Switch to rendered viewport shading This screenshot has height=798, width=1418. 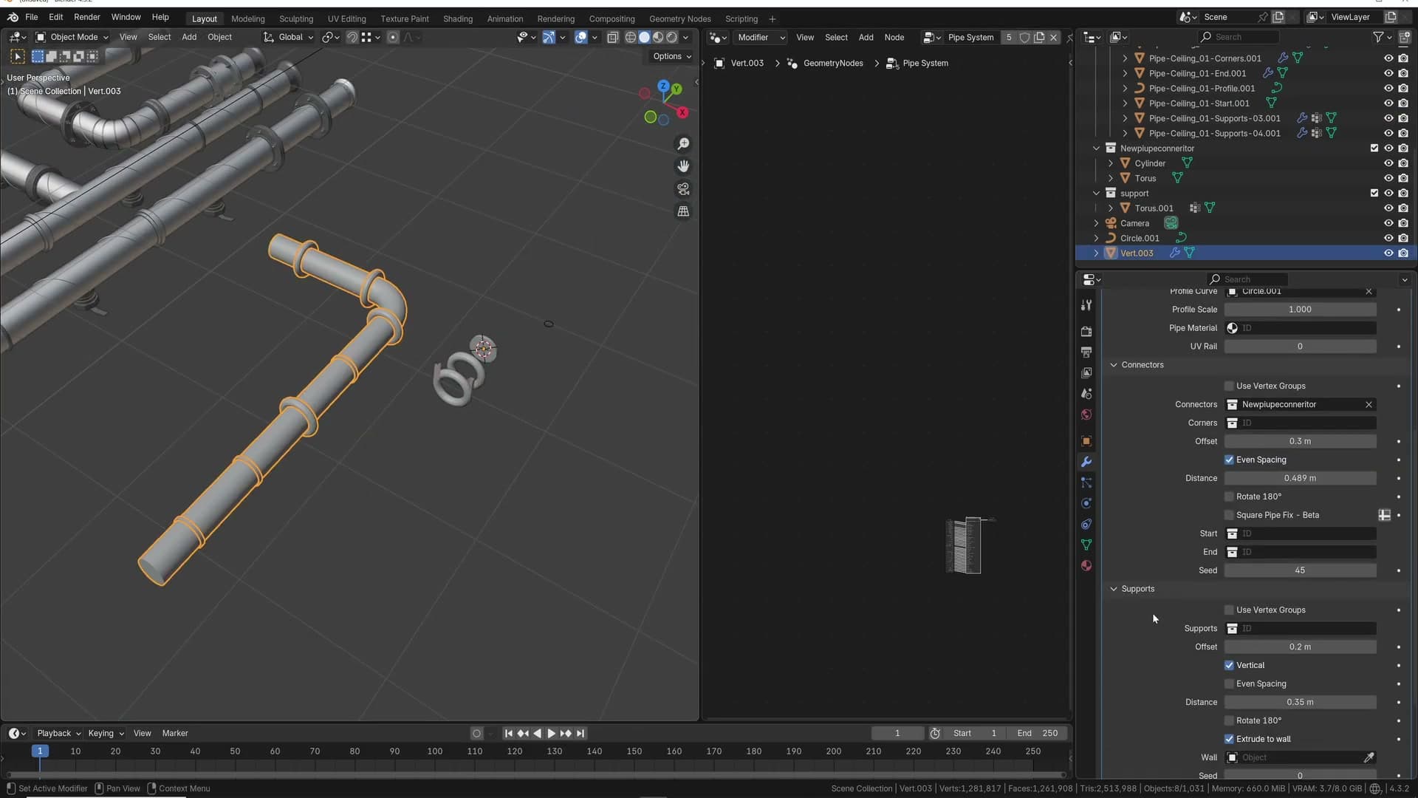tap(672, 37)
